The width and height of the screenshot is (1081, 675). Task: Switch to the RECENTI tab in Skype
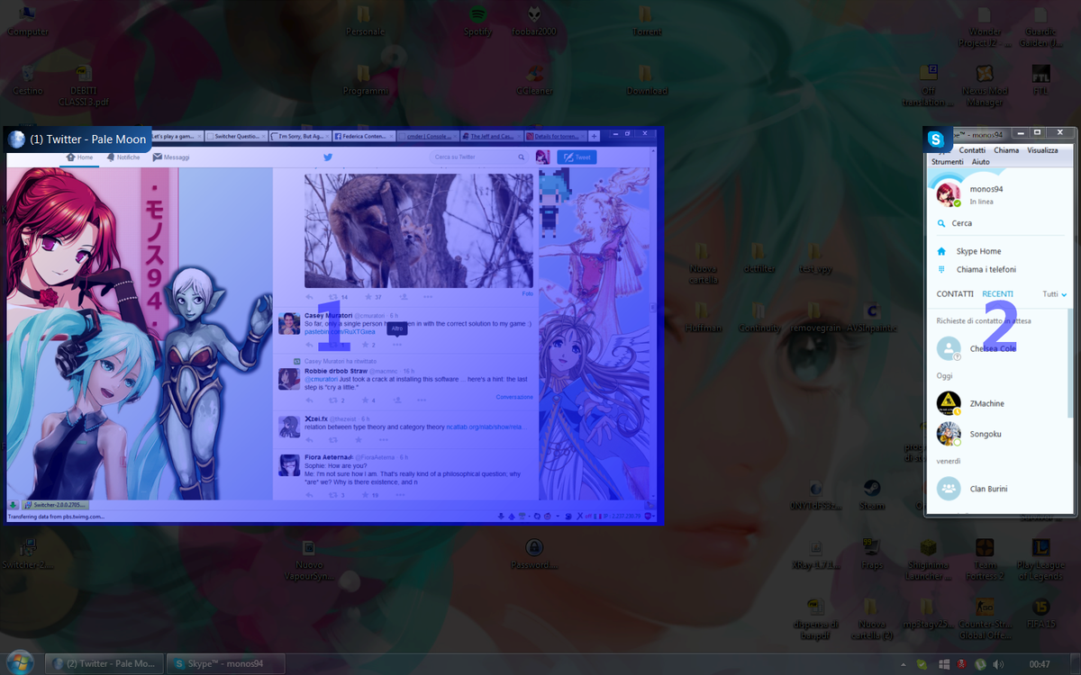tap(997, 294)
